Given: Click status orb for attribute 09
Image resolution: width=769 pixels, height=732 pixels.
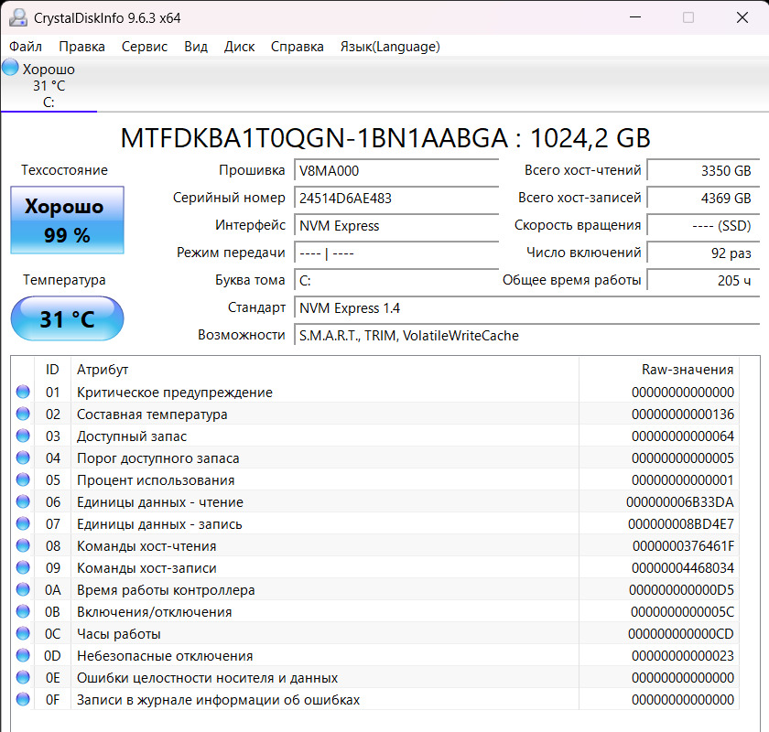Looking at the screenshot, I should (x=23, y=567).
